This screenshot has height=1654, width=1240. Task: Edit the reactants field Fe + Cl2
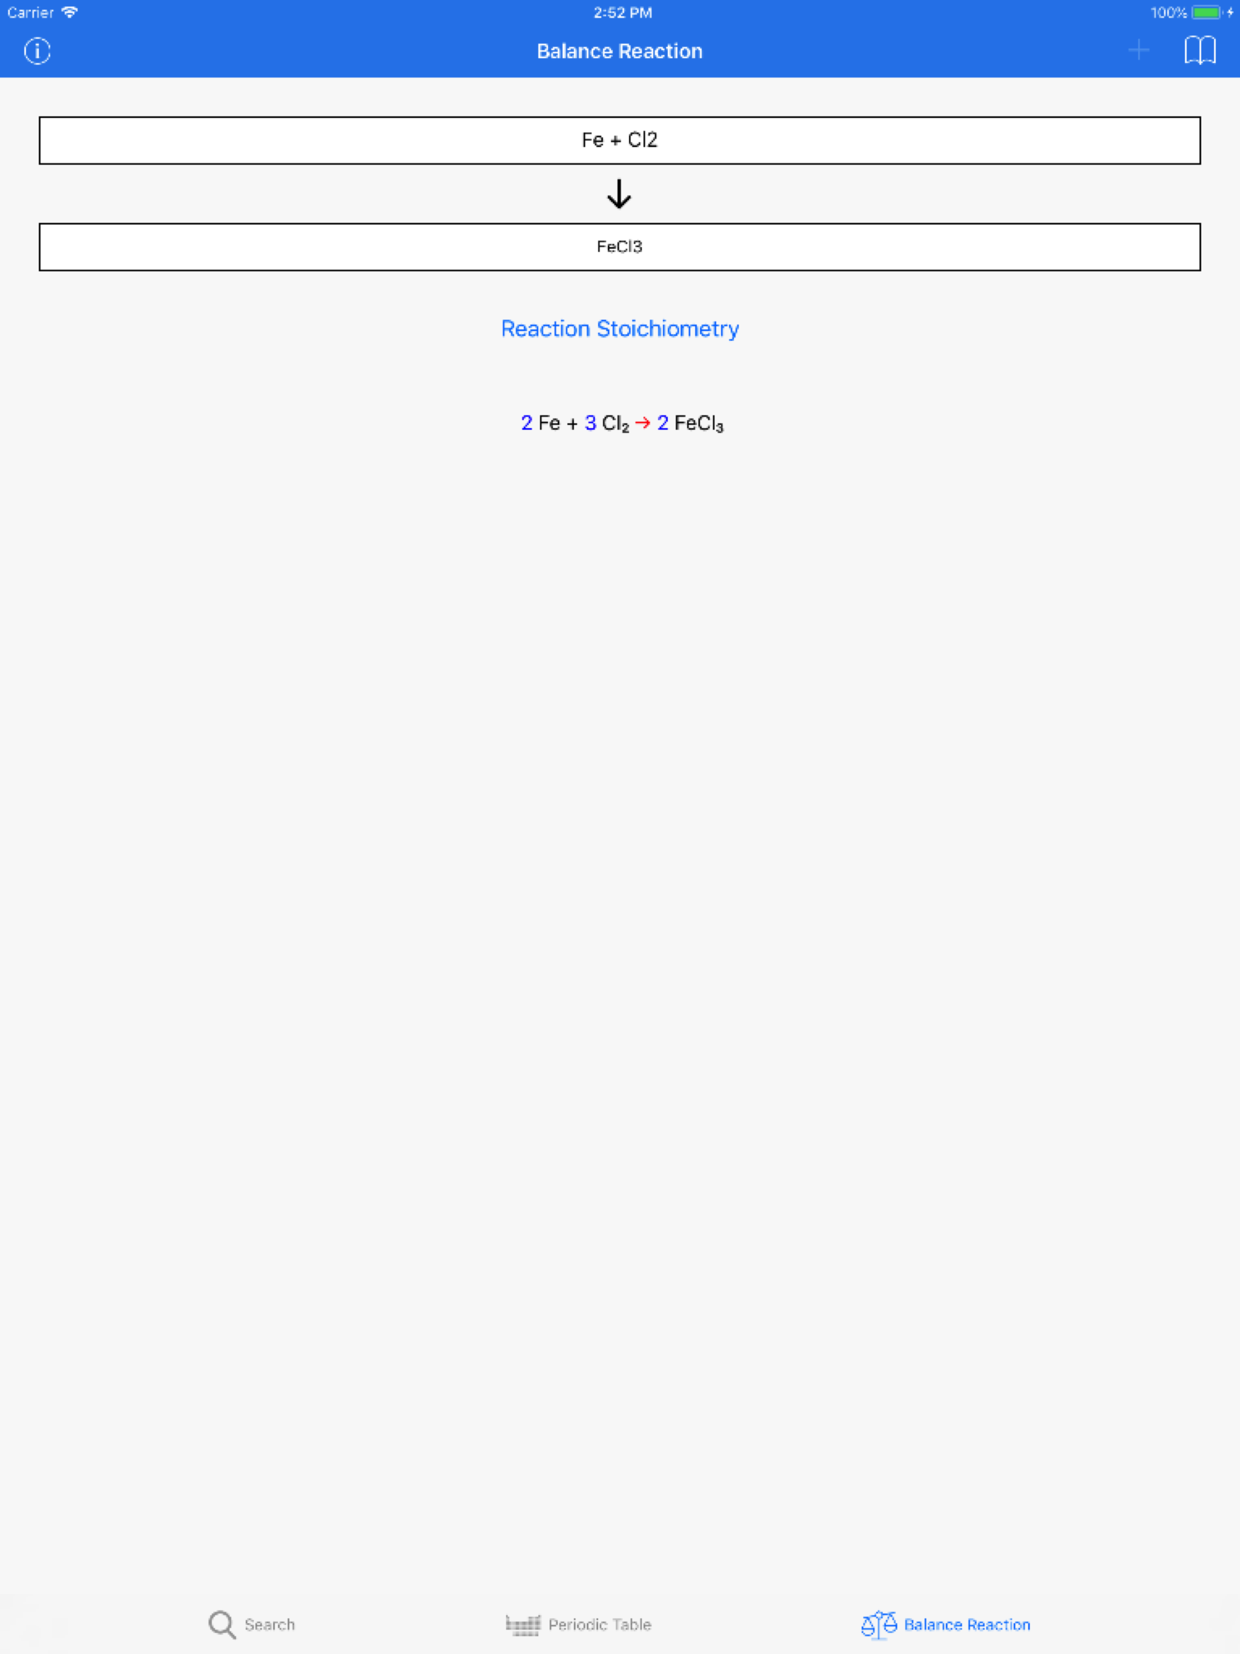click(620, 140)
